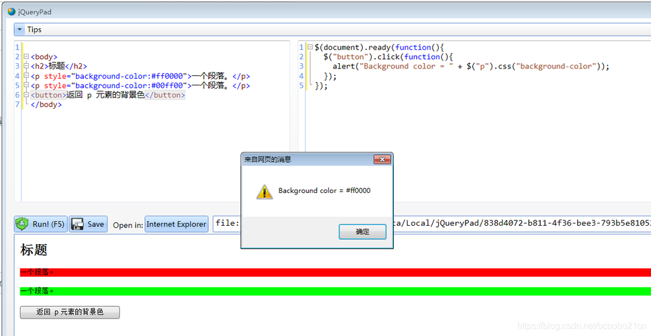The width and height of the screenshot is (651, 336).
Task: Click the Open in: label
Action: coord(128,225)
